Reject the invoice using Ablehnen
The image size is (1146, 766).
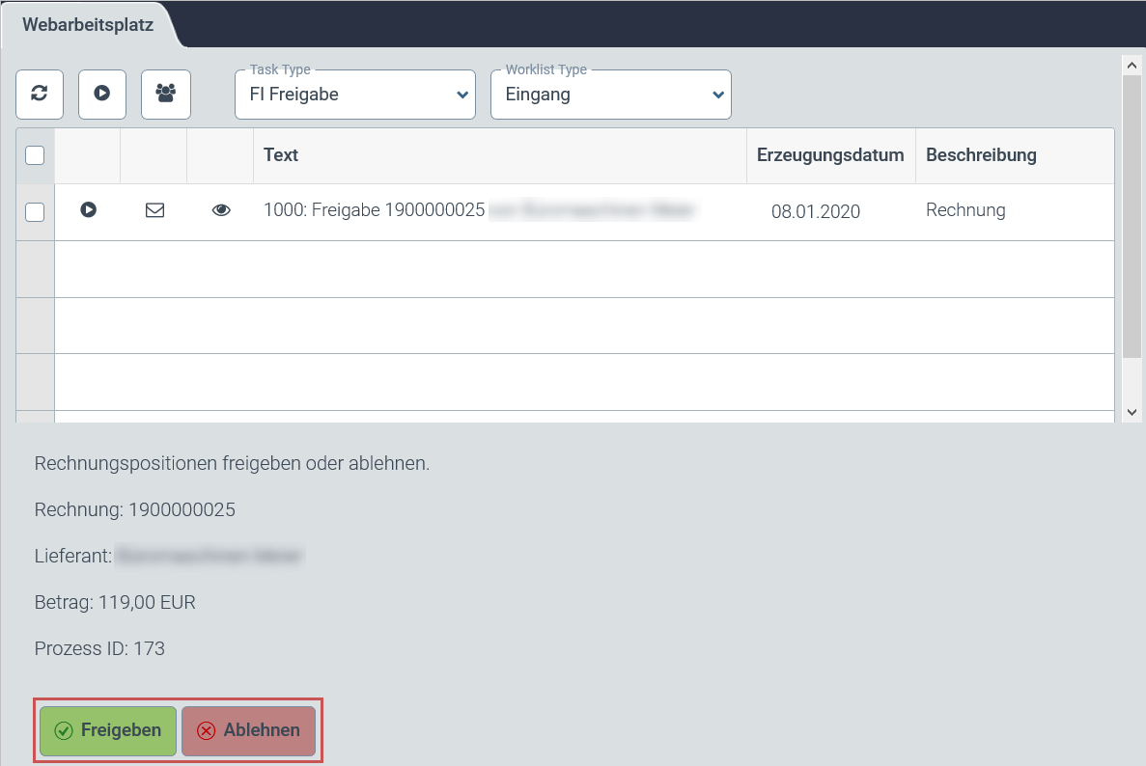coord(248,731)
